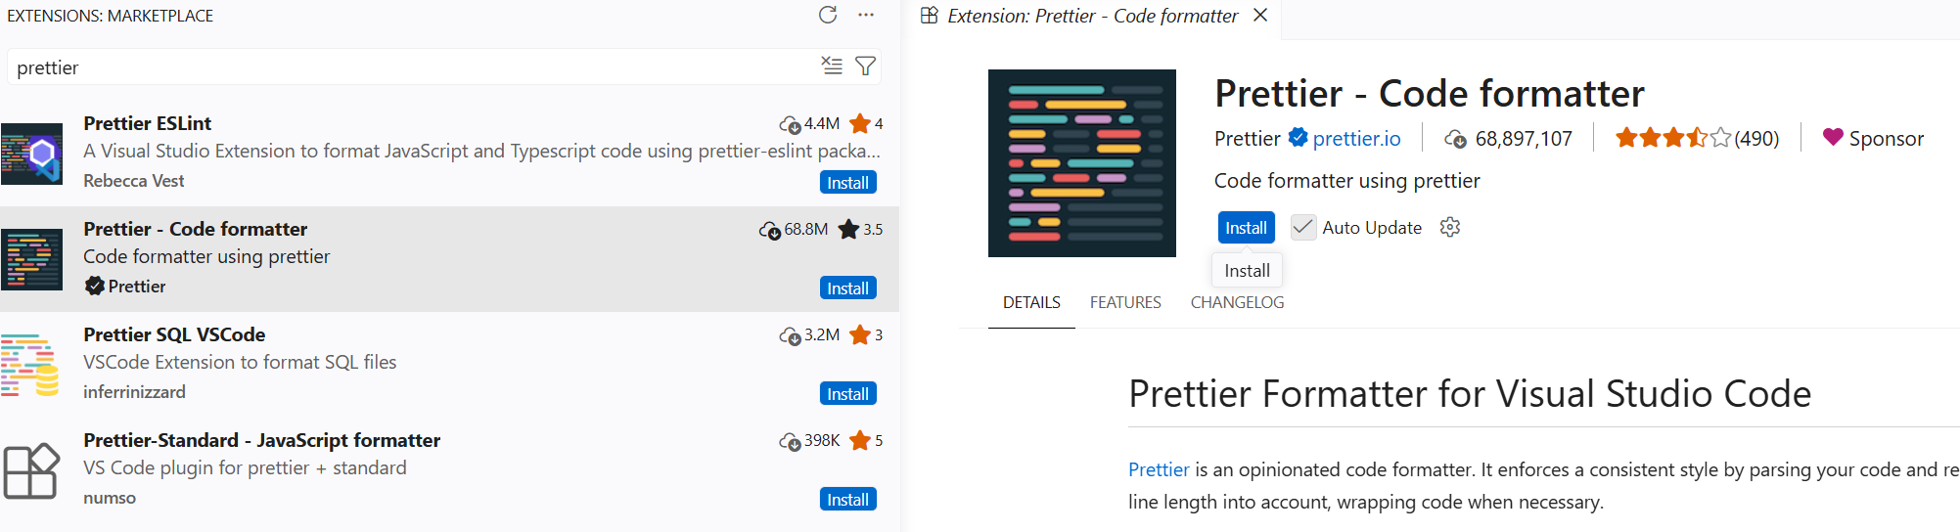Image resolution: width=1960 pixels, height=532 pixels.
Task: Open the 490 ratings star review
Action: point(1697,138)
